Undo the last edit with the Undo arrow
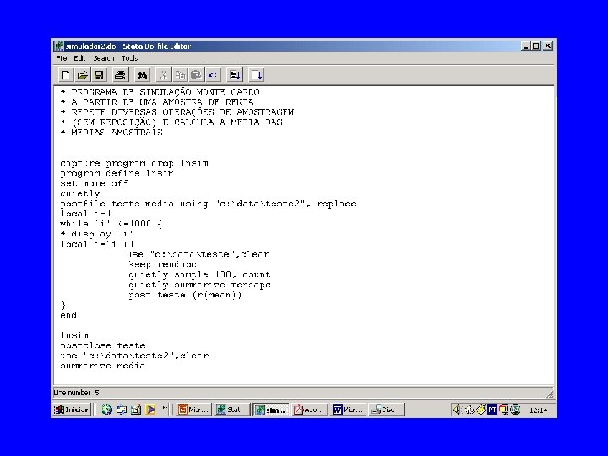 click(213, 75)
